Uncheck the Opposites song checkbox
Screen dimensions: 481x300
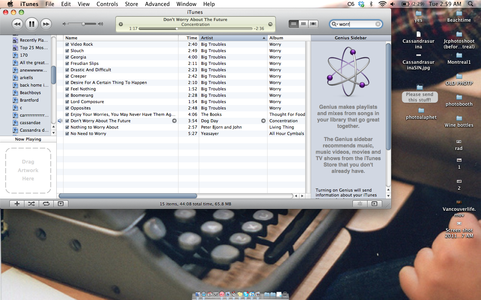click(67, 108)
